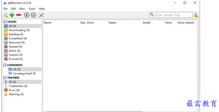Sort by the Size column header
This screenshot has width=219, height=112.
click(75, 23)
